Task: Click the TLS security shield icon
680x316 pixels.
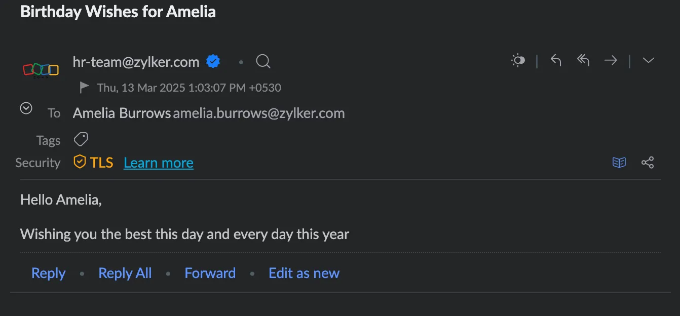Action: (80, 162)
